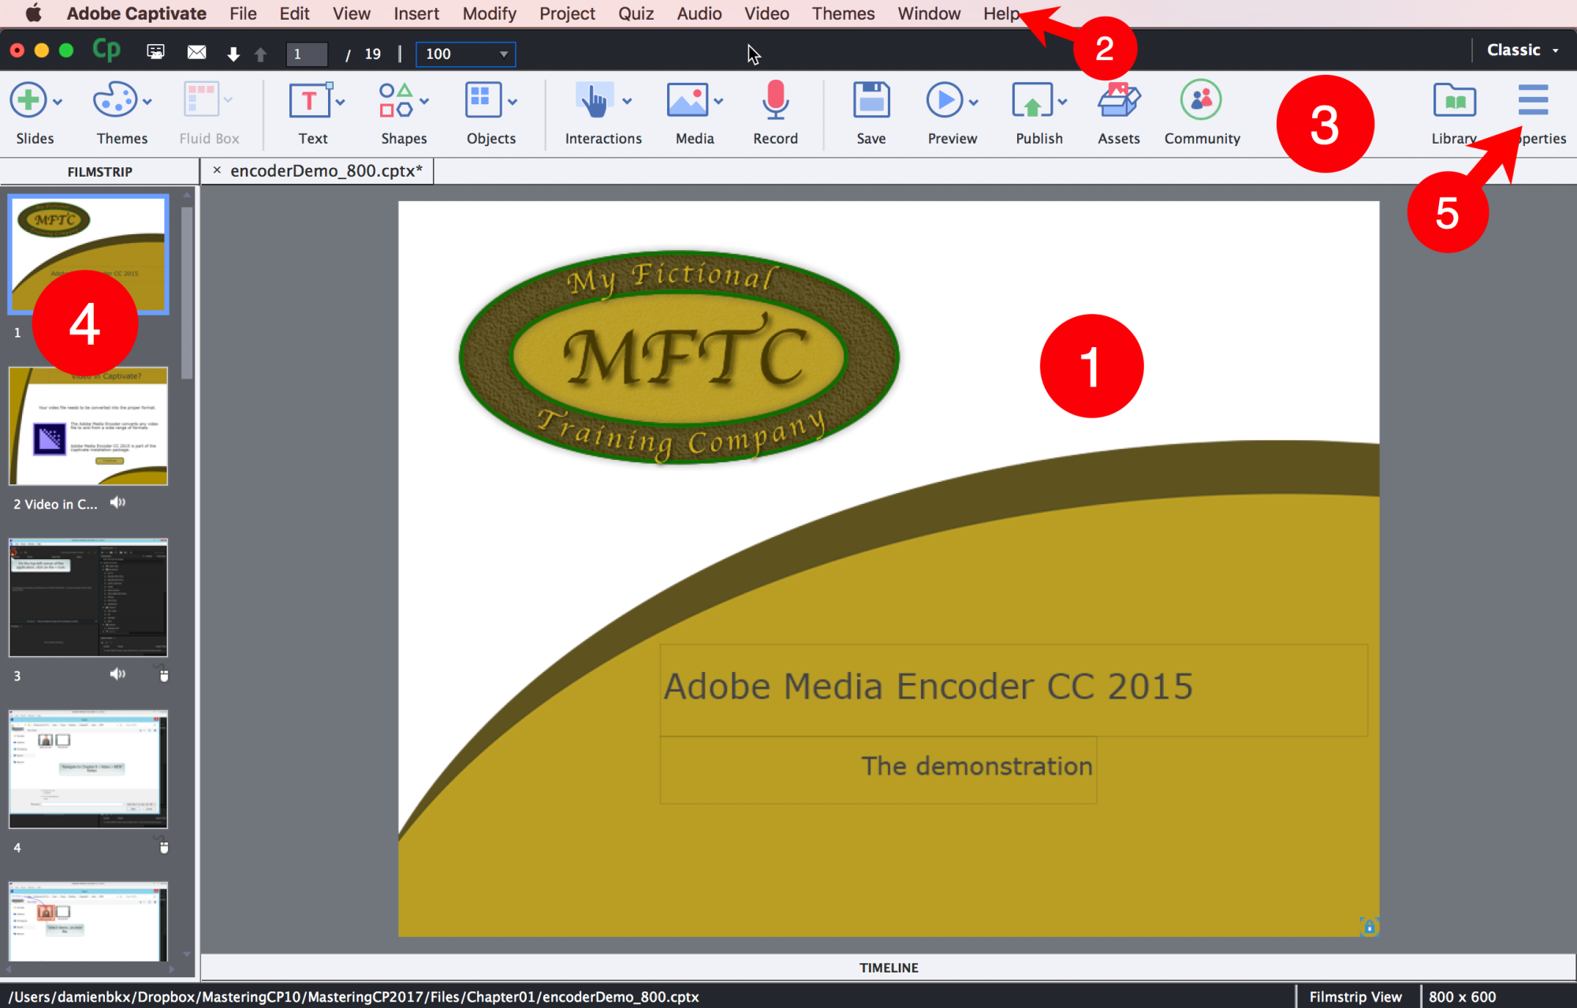1577x1008 pixels.
Task: Go to next slide with down arrow
Action: (233, 54)
